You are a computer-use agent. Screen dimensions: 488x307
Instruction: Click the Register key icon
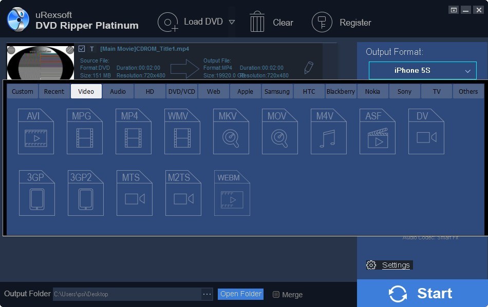[x=322, y=22]
